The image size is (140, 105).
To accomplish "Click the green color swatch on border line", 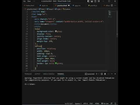I will pos(56,63).
